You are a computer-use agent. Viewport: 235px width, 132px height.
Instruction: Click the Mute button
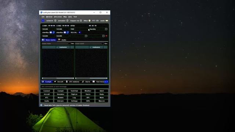point(102,98)
